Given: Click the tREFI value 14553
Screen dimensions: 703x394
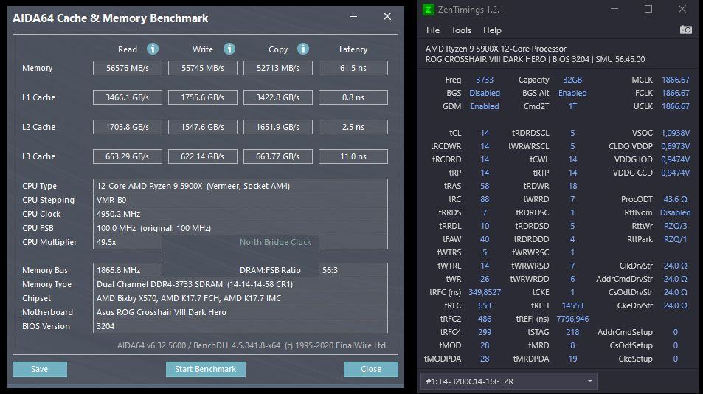Looking at the screenshot, I should [572, 305].
